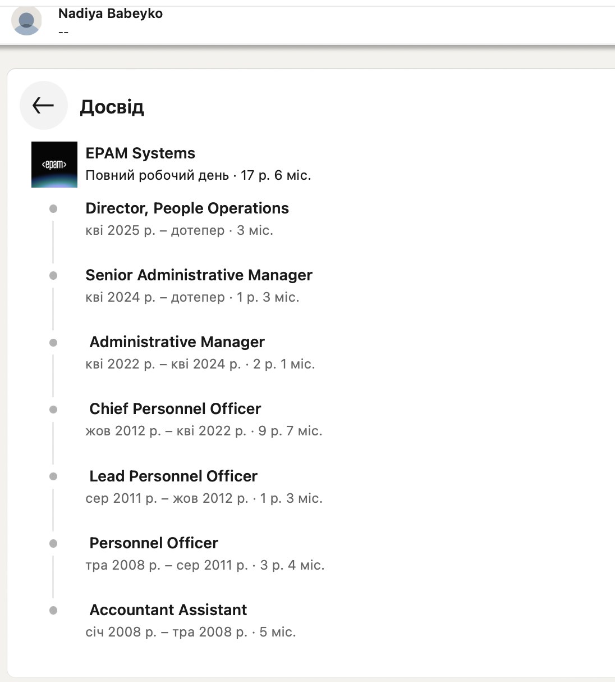This screenshot has height=682, width=615.
Task: Click the date range кві 2025 р. – дотепер
Action: click(155, 230)
